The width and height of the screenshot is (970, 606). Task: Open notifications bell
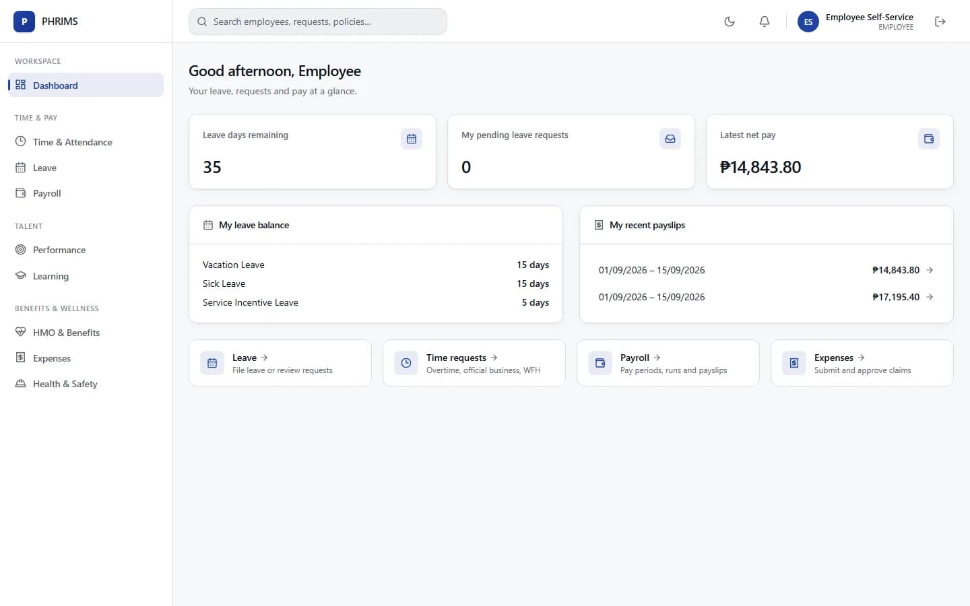coord(765,22)
